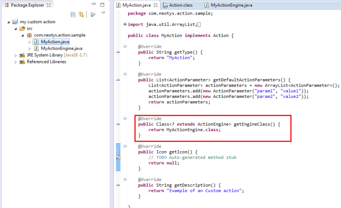The width and height of the screenshot is (341, 208).
Task: Expand the JRE System Library node
Action: [16, 55]
